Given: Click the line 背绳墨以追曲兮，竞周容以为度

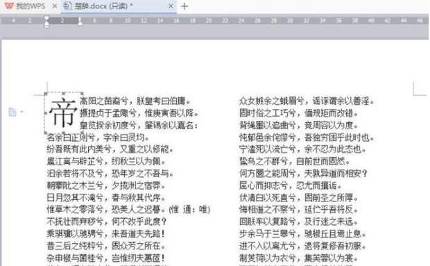Looking at the screenshot, I should tap(299, 126).
